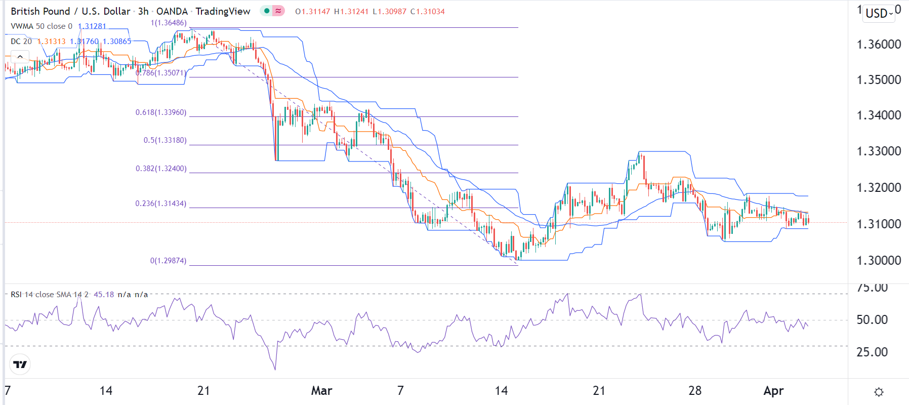Select the VWMA 50 indicator legend
This screenshot has height=405, width=909.
pyautogui.click(x=42, y=26)
